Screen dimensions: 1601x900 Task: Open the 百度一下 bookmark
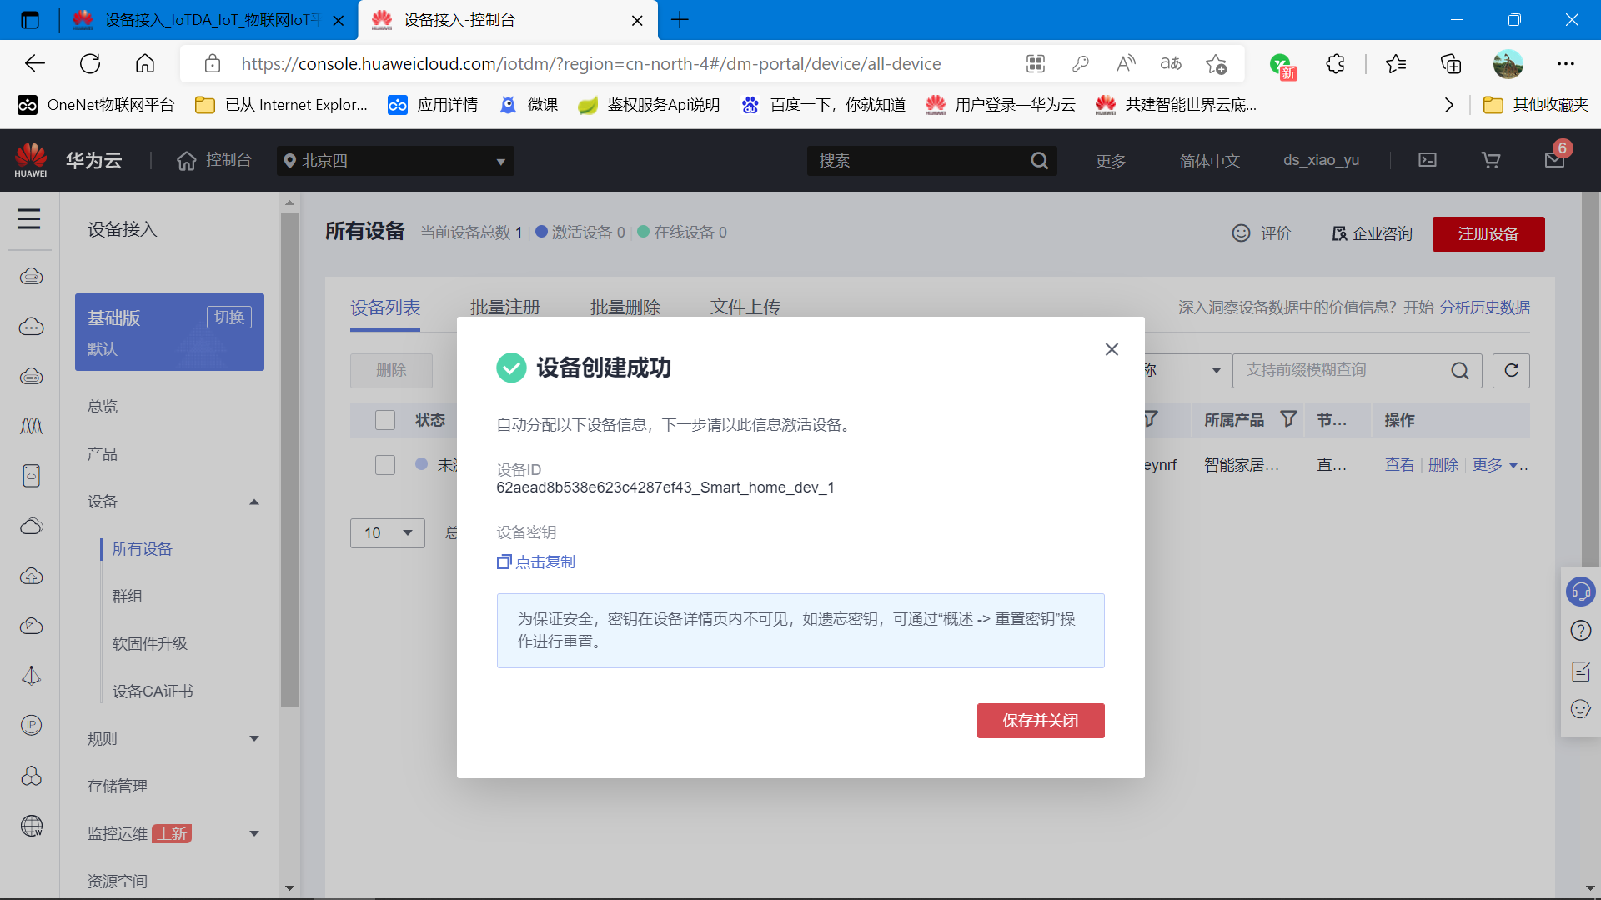point(824,105)
